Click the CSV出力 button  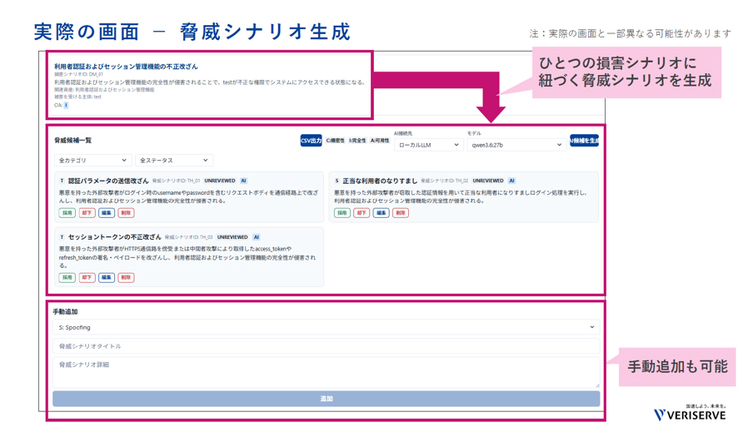[311, 141]
